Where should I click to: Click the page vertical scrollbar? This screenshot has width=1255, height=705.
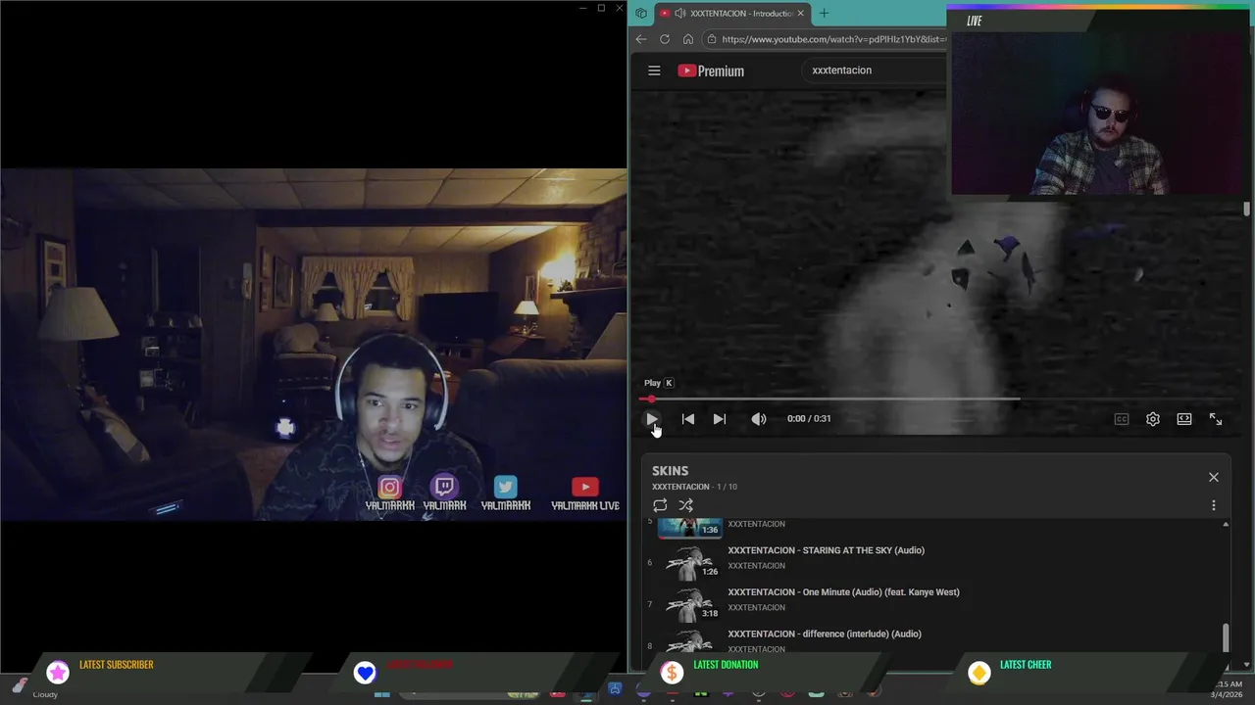[x=1247, y=210]
